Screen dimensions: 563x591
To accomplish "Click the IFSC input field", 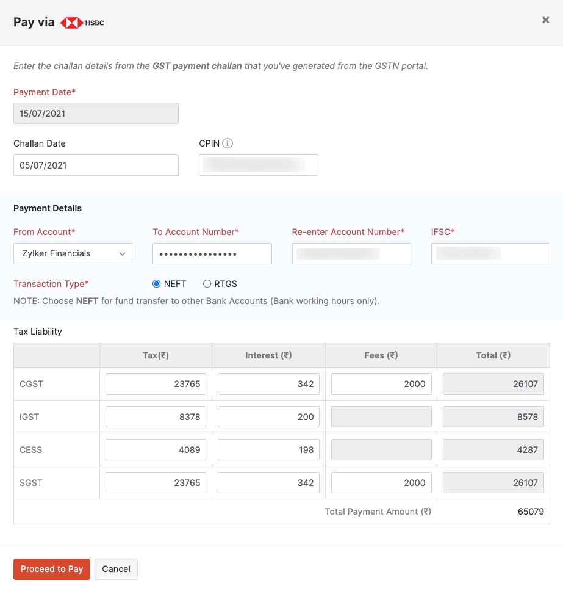I will (490, 253).
